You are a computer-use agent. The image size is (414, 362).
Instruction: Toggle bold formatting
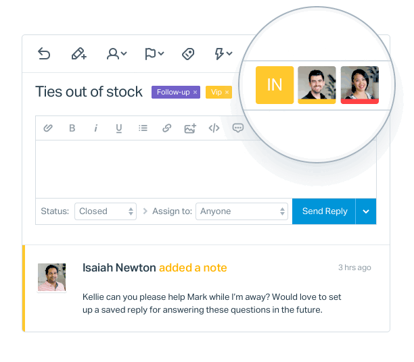pyautogui.click(x=72, y=128)
